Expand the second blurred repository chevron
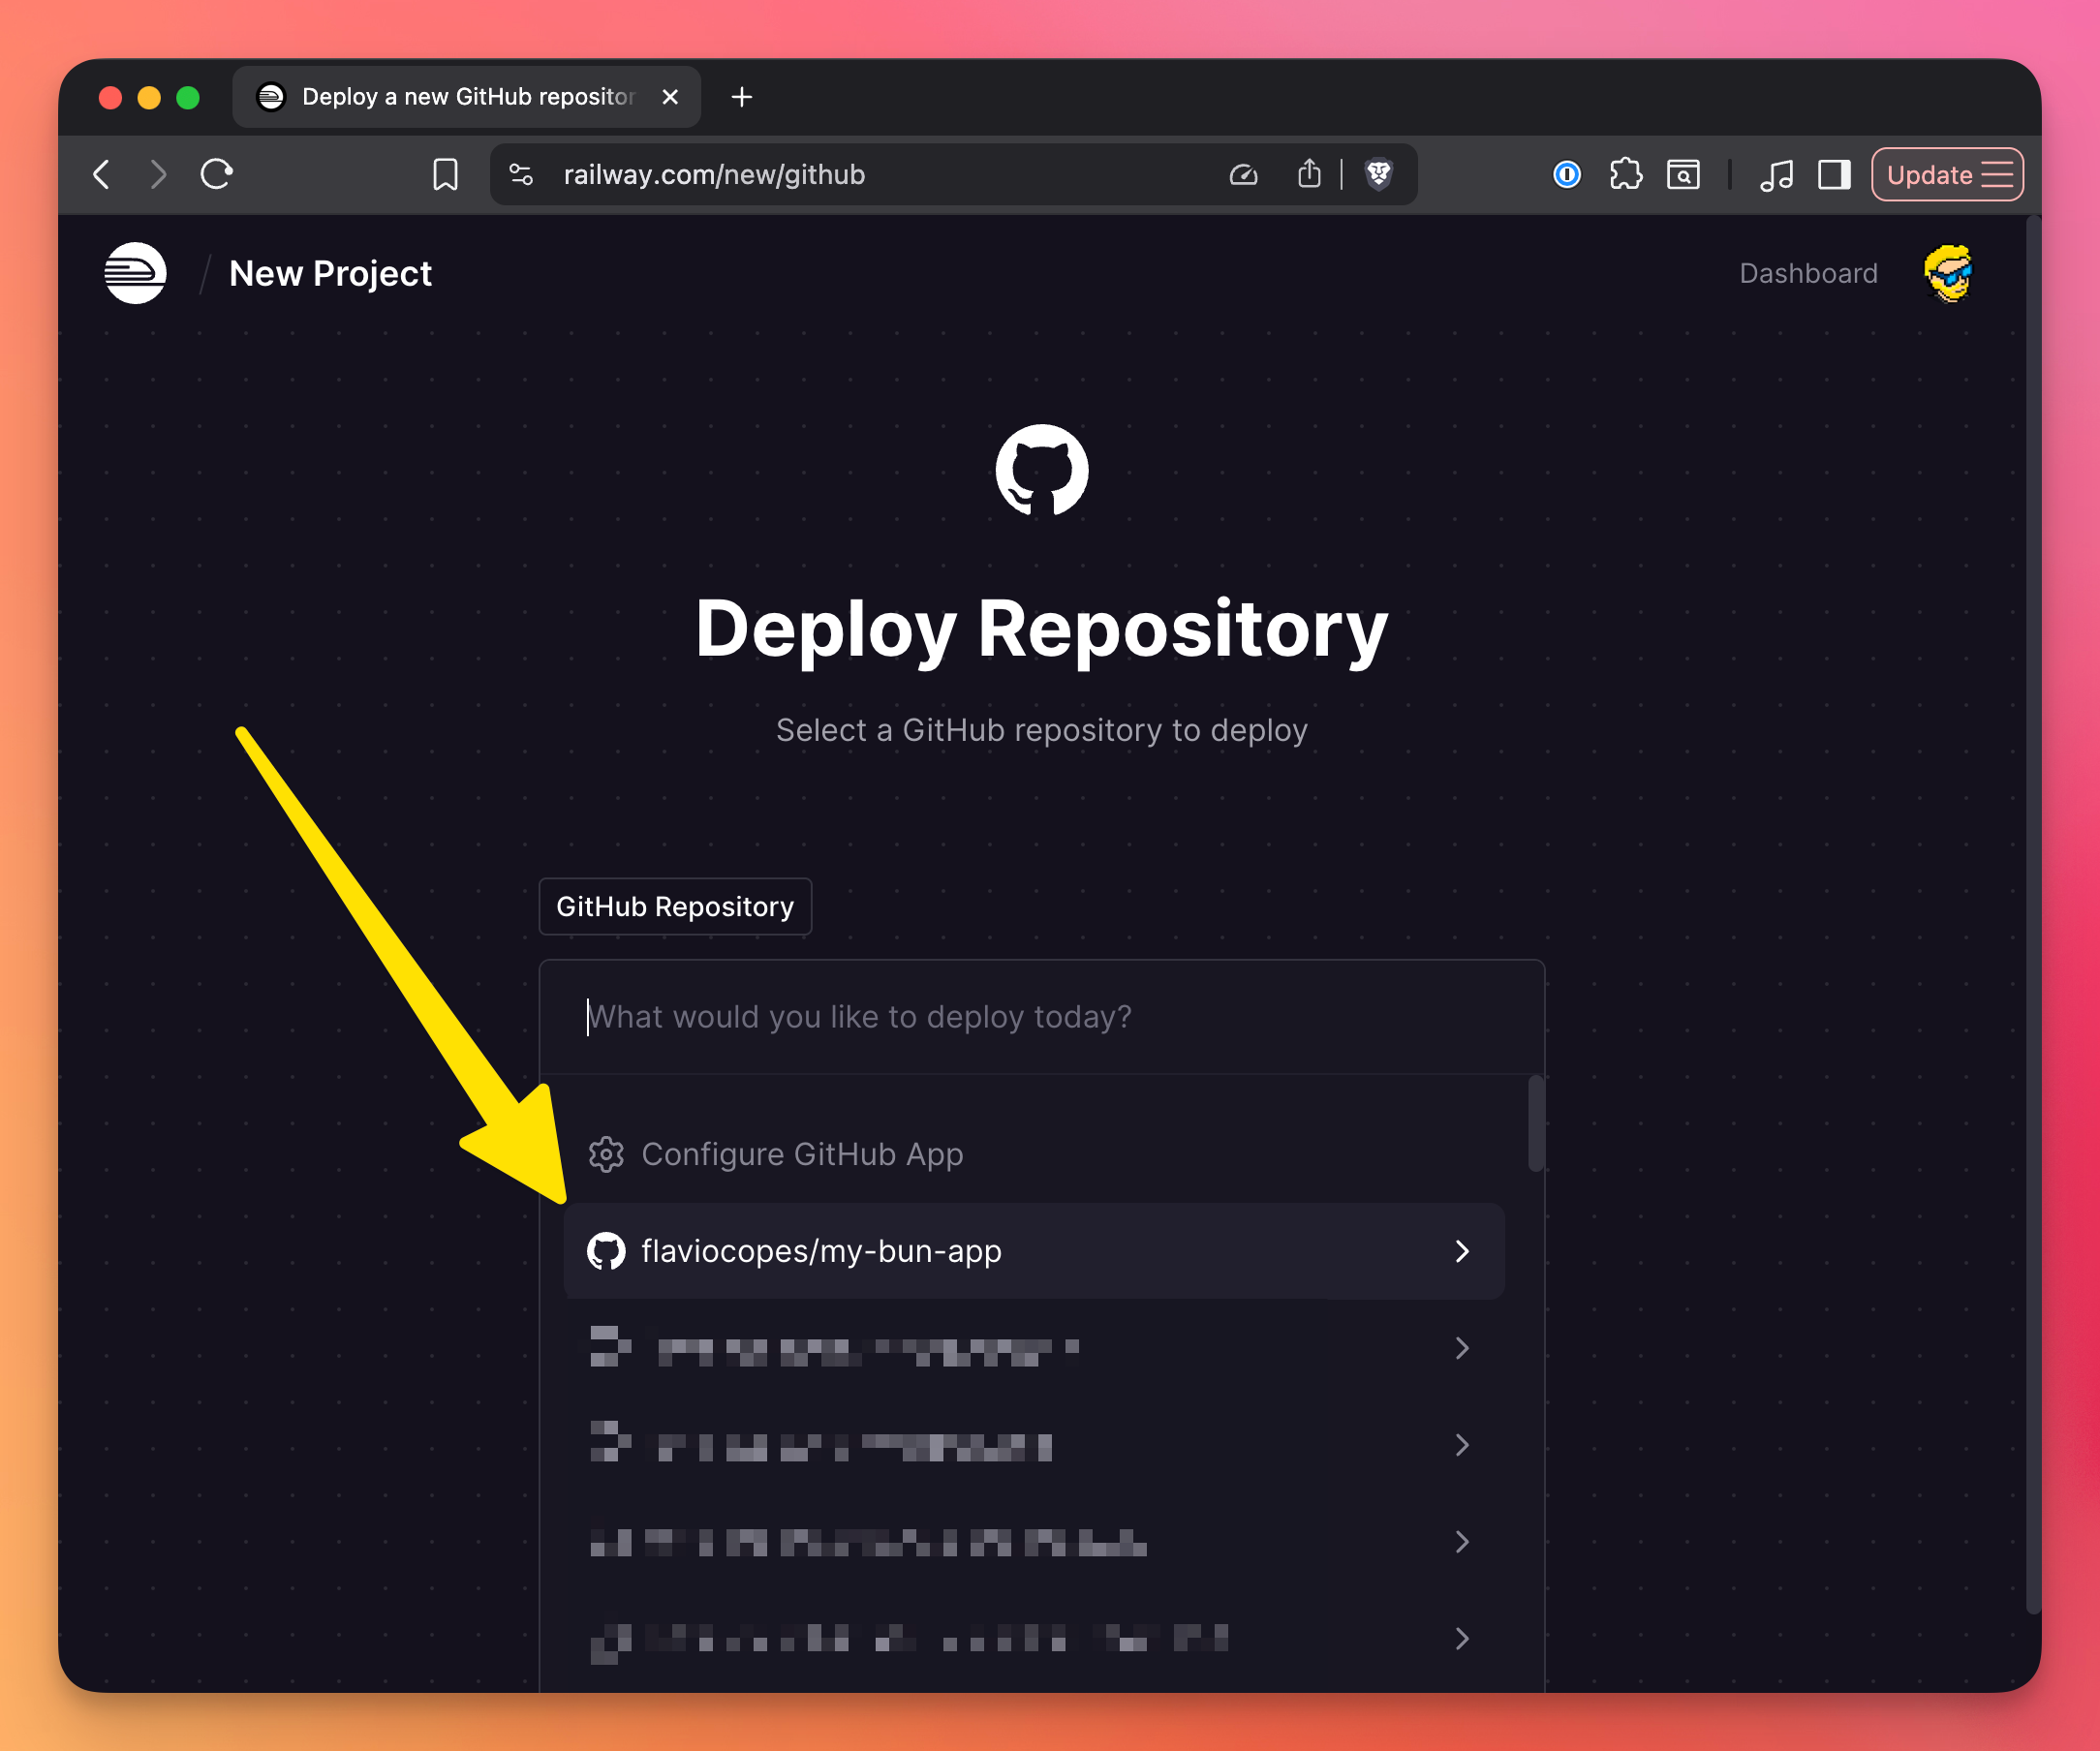2100x1751 pixels. [1461, 1445]
